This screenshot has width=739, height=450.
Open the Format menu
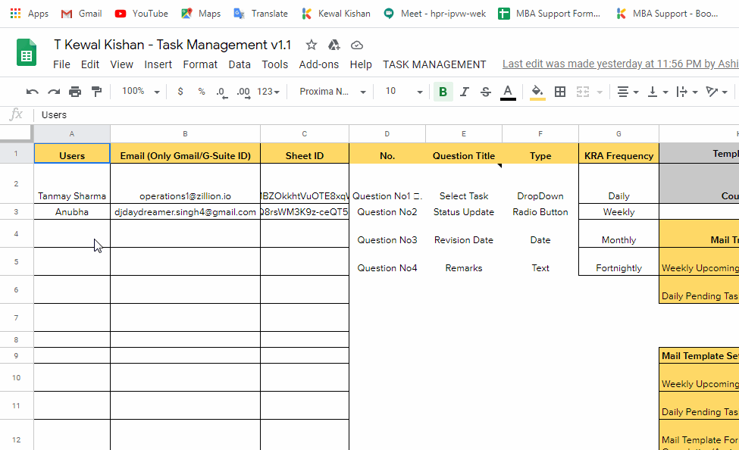200,64
